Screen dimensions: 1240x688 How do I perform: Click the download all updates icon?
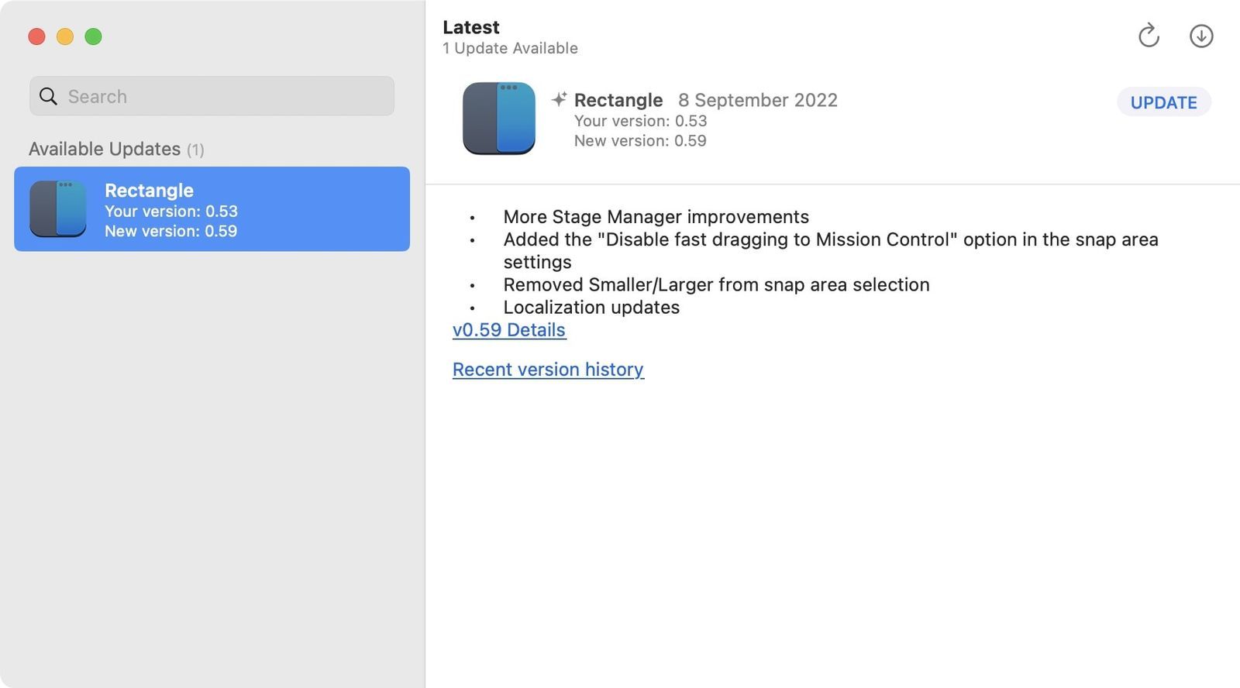pos(1200,36)
